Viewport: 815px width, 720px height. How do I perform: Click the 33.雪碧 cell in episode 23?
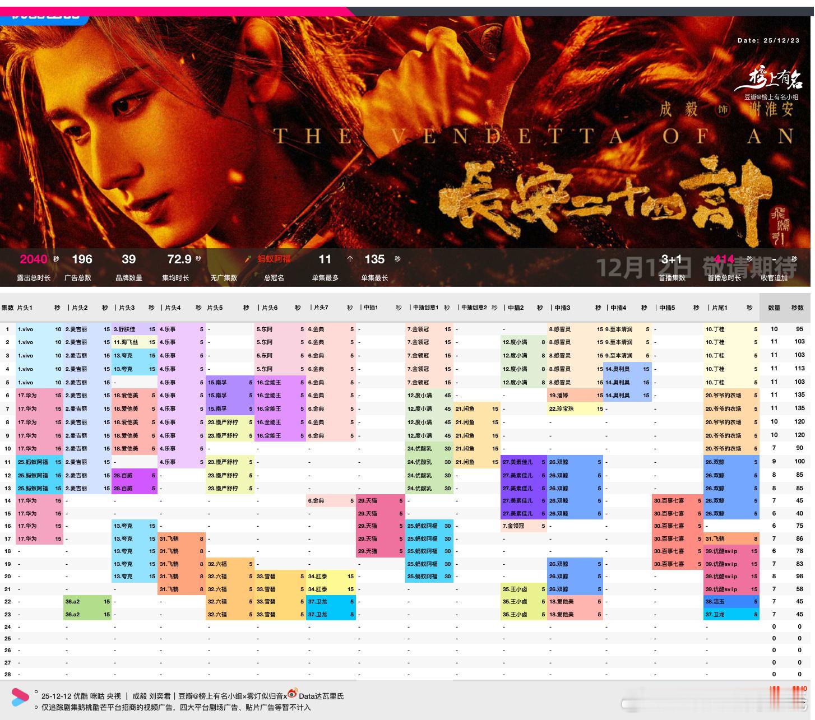(x=280, y=614)
